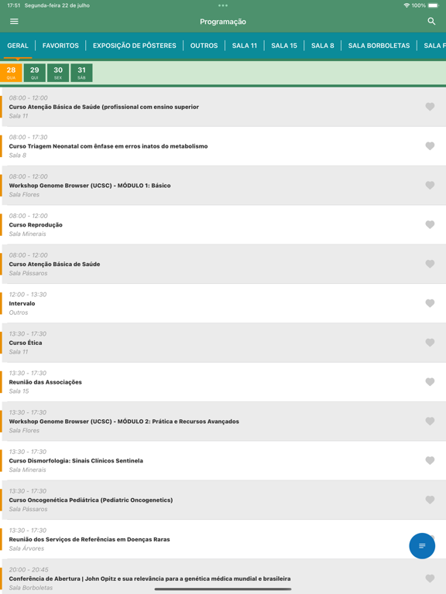Tap the Programação title

[223, 22]
